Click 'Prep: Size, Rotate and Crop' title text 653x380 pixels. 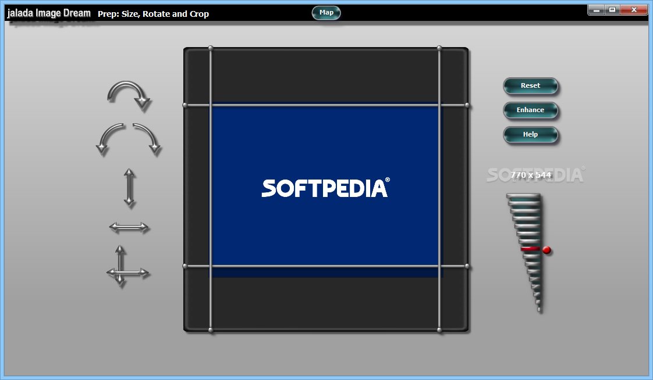(x=153, y=14)
